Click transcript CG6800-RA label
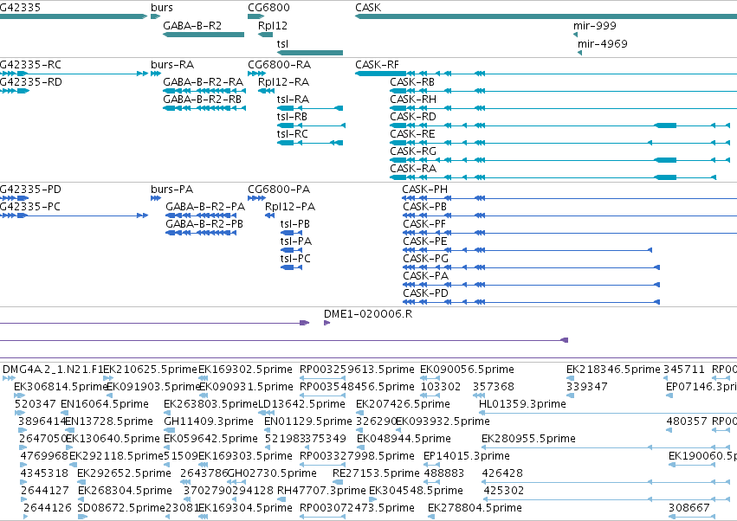This screenshot has width=737, height=521. (x=279, y=65)
